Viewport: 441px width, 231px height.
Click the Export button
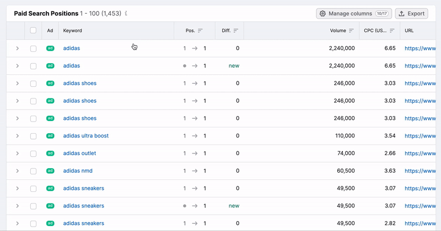411,13
